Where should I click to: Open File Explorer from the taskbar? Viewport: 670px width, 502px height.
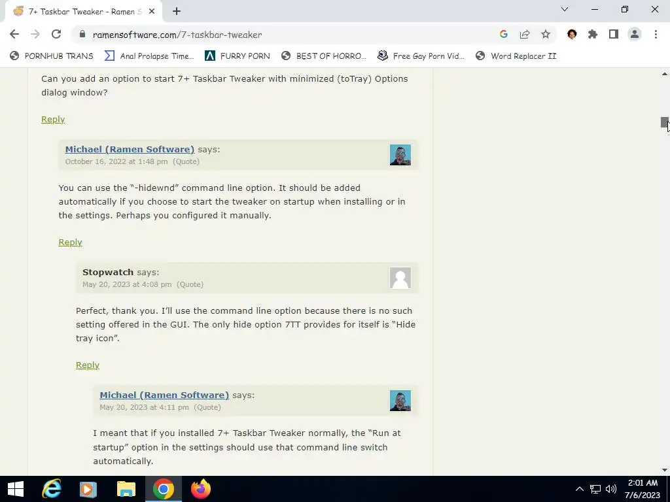coord(126,489)
